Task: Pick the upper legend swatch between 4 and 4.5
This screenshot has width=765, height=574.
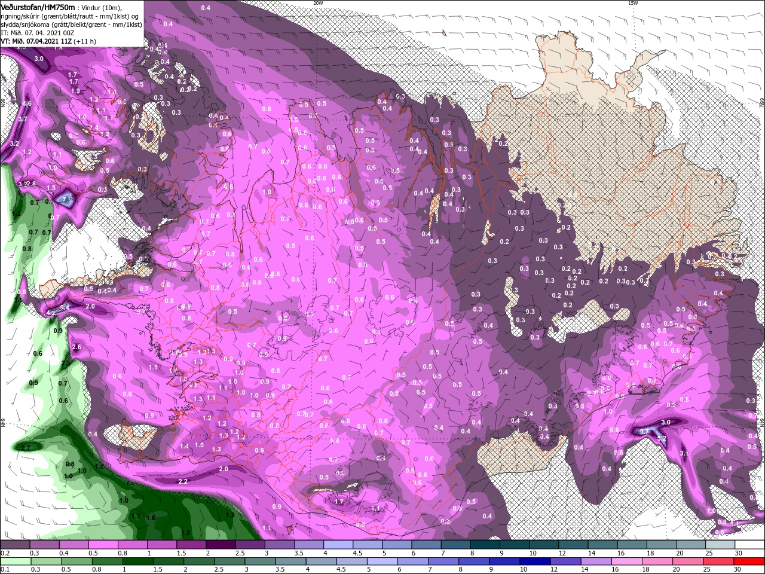Action: (x=338, y=545)
